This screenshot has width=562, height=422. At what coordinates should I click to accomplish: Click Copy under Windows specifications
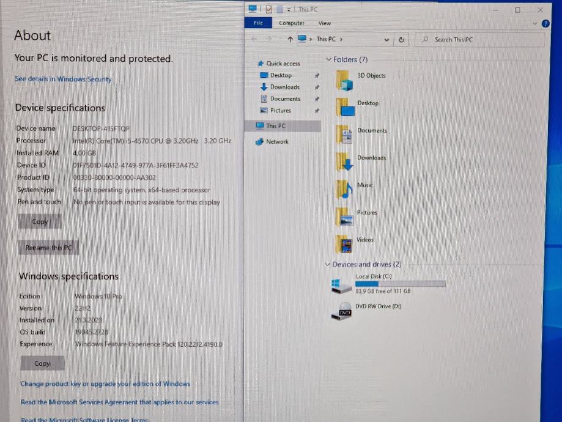pyautogui.click(x=42, y=363)
